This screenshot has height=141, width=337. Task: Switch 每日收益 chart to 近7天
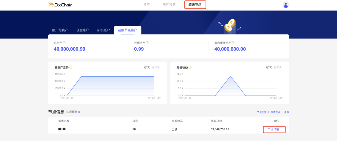[x=269, y=68]
